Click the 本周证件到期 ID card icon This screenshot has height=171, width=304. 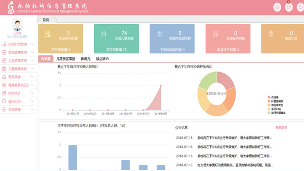pyautogui.click(x=215, y=34)
